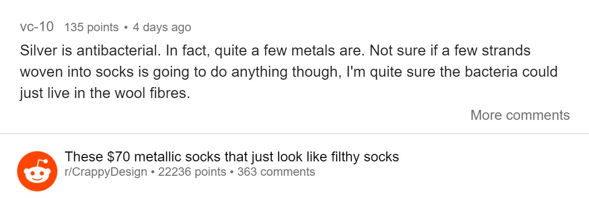The image size is (589, 198).
Task: Click the bullet between 135 points and 4 days
Action: [126, 28]
